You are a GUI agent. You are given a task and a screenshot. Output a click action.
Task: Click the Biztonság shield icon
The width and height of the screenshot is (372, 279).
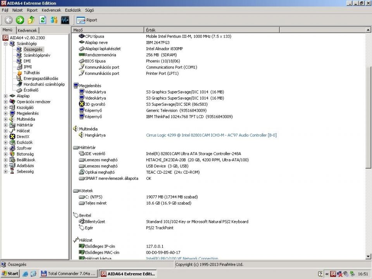(x=12, y=154)
